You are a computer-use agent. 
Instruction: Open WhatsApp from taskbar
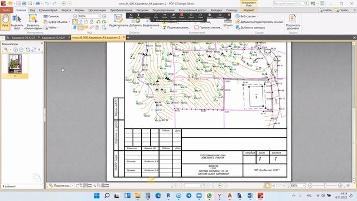click(x=209, y=195)
